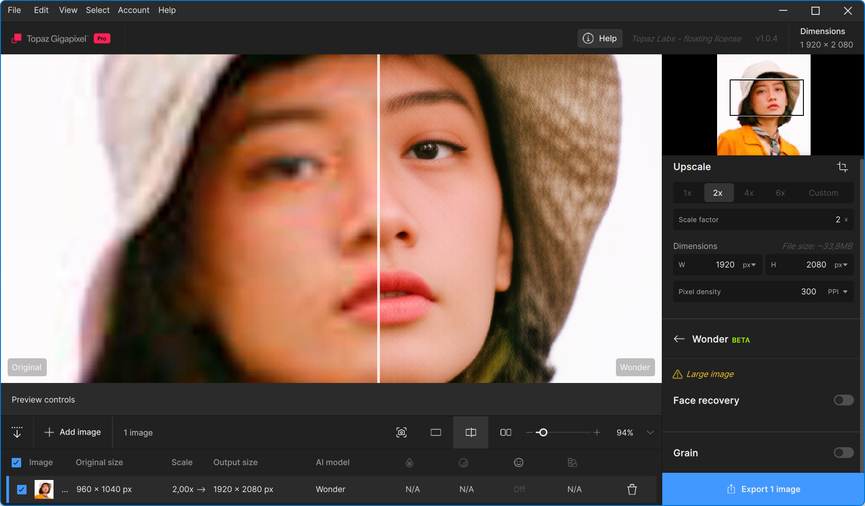Click the crop tool icon beside Upscale
The image size is (865, 506).
pos(842,167)
